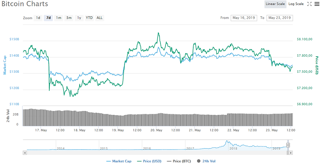This screenshot has height=164, width=321.
Task: Click the navigator left scroll arrow
Action: point(25,153)
